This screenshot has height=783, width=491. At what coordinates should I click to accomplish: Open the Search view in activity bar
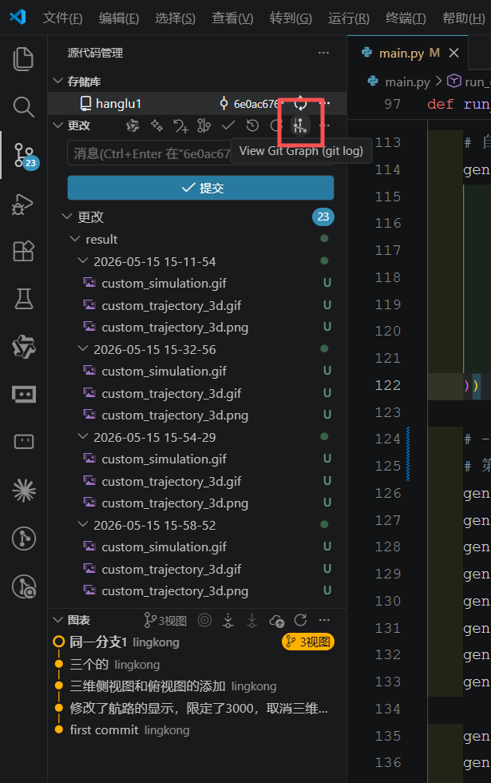23,107
